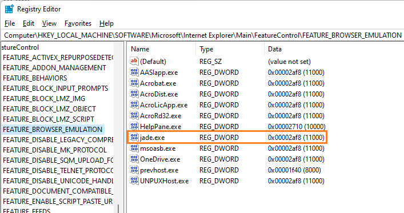
Task: Select the AcroRd32.exe value name
Action: (x=161, y=116)
